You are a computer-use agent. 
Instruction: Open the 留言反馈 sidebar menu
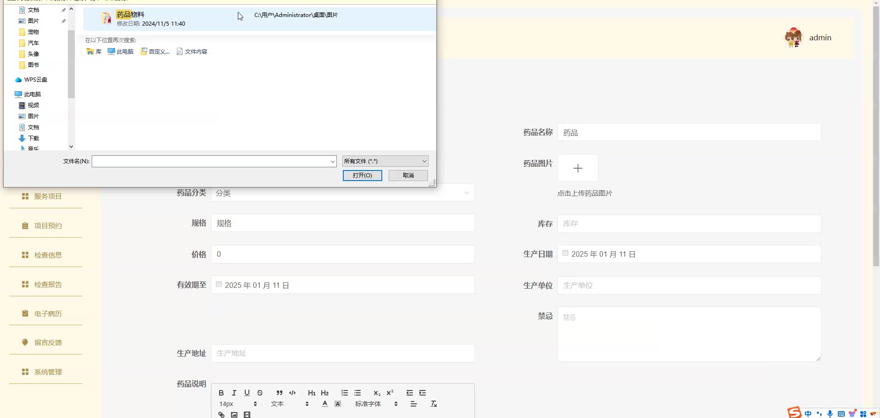coord(46,342)
